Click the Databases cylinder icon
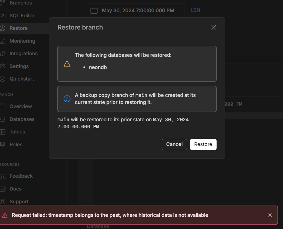This screenshot has width=283, height=229. click(3, 119)
